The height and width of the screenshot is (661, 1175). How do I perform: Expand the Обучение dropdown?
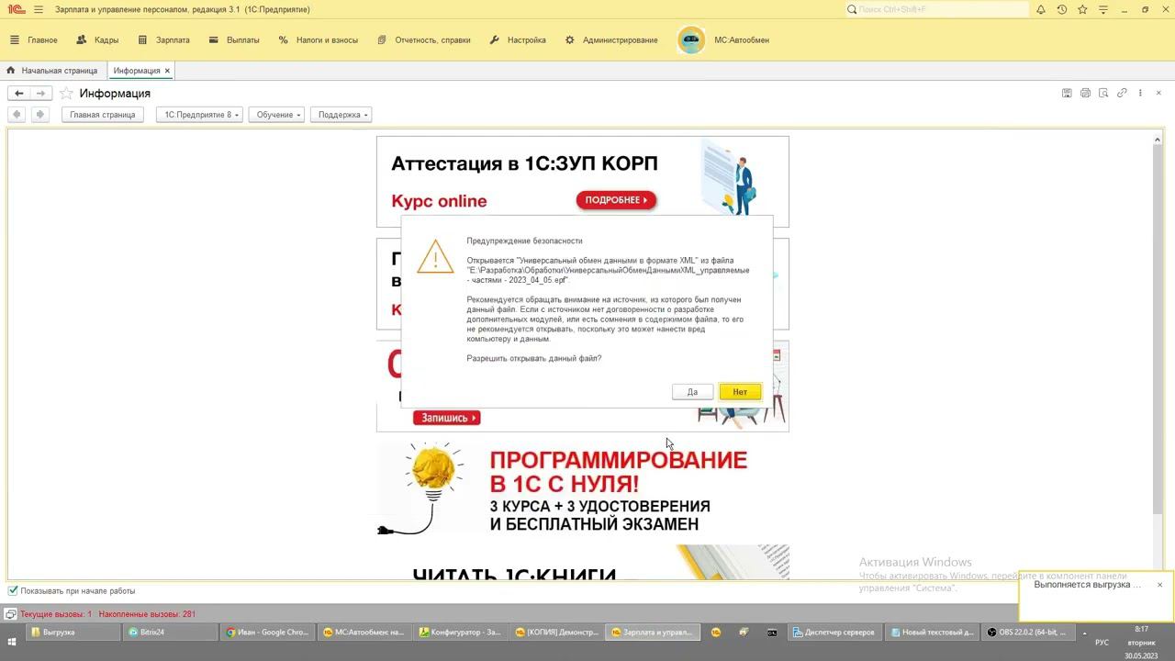tap(276, 115)
